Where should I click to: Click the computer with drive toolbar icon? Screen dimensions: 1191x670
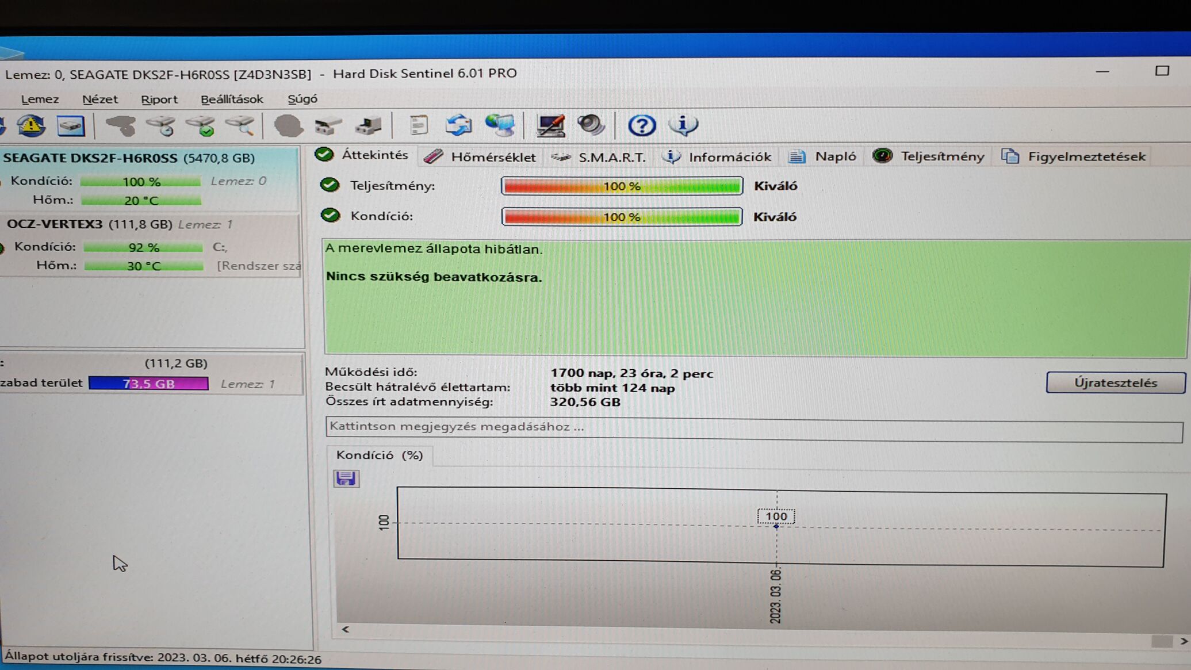click(368, 125)
